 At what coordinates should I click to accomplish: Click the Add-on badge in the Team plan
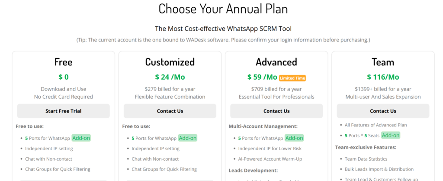[390, 135]
